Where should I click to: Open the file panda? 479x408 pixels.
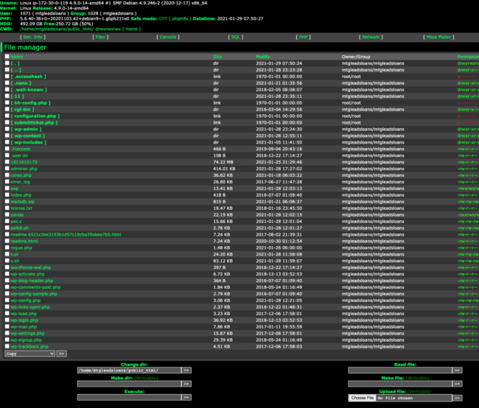pyautogui.click(x=17, y=215)
